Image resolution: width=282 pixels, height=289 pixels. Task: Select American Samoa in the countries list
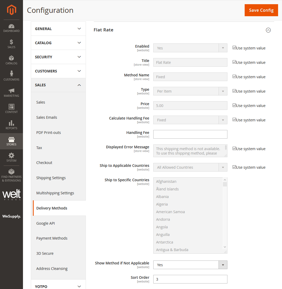188,212
